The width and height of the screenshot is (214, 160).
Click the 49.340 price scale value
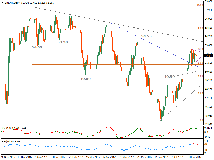pyautogui.click(x=209, y=81)
